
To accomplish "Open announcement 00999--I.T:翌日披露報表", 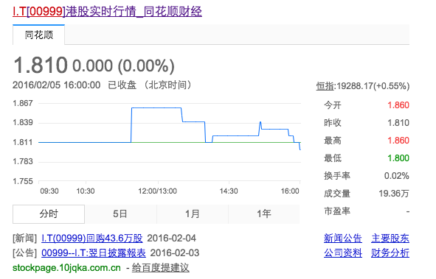I will 94,252.
